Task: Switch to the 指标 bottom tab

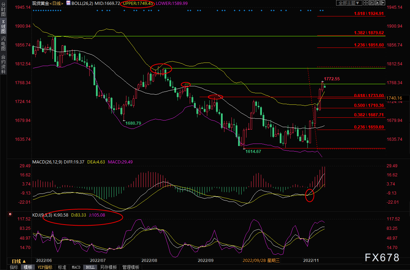Action: 14,267
